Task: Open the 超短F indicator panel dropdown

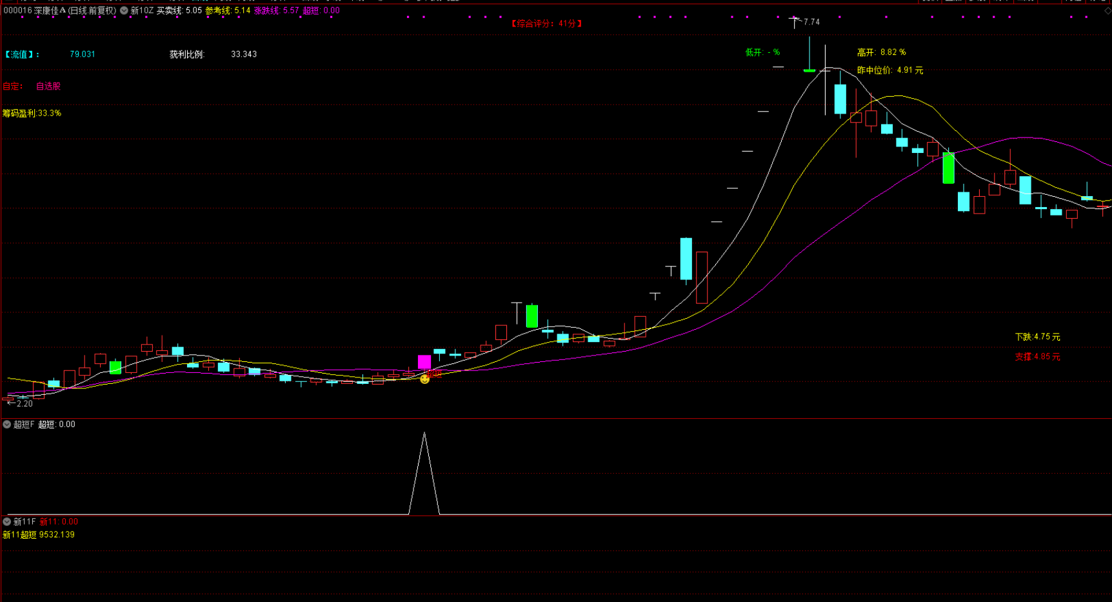Action: (7, 425)
